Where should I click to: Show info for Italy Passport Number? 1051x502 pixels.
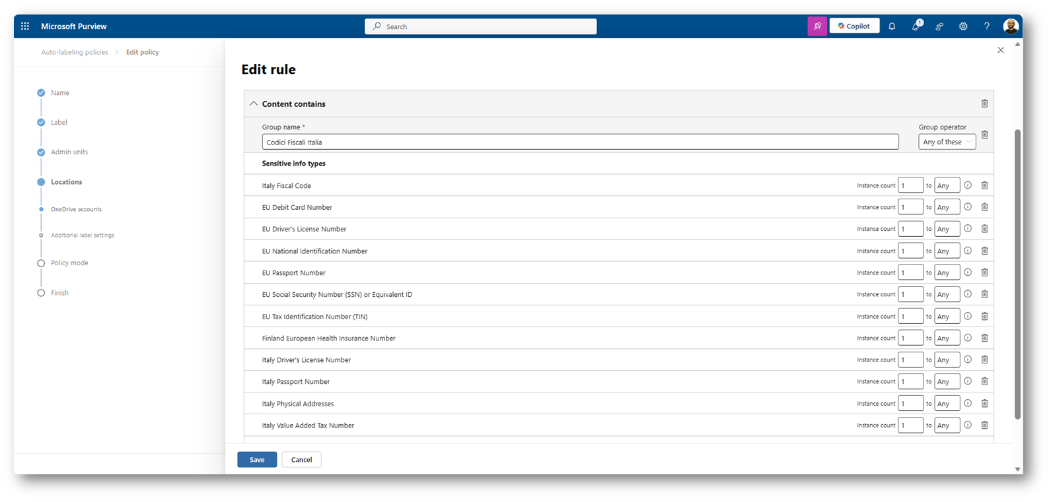968,381
